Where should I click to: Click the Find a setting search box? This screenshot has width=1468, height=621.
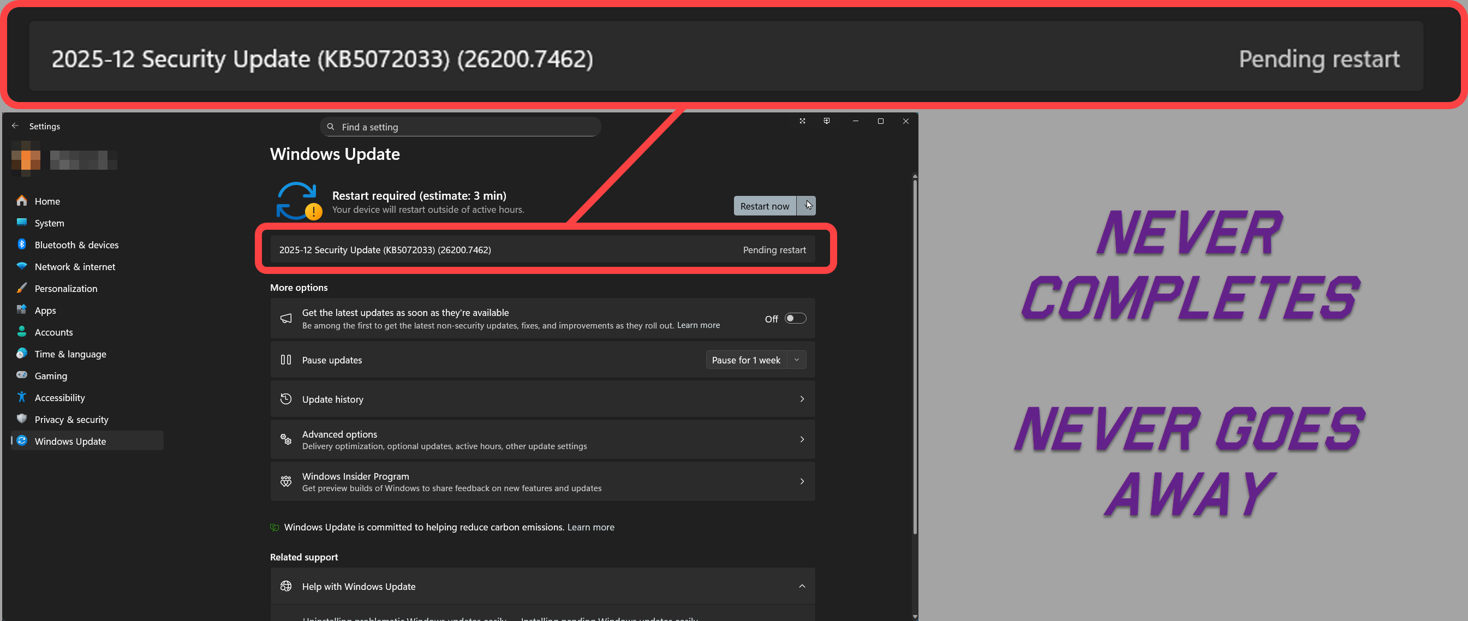461,127
